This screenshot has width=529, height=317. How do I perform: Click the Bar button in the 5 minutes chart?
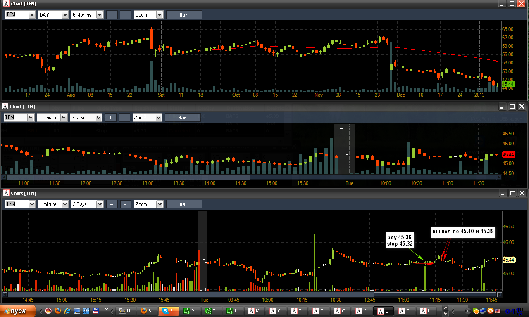(x=183, y=118)
